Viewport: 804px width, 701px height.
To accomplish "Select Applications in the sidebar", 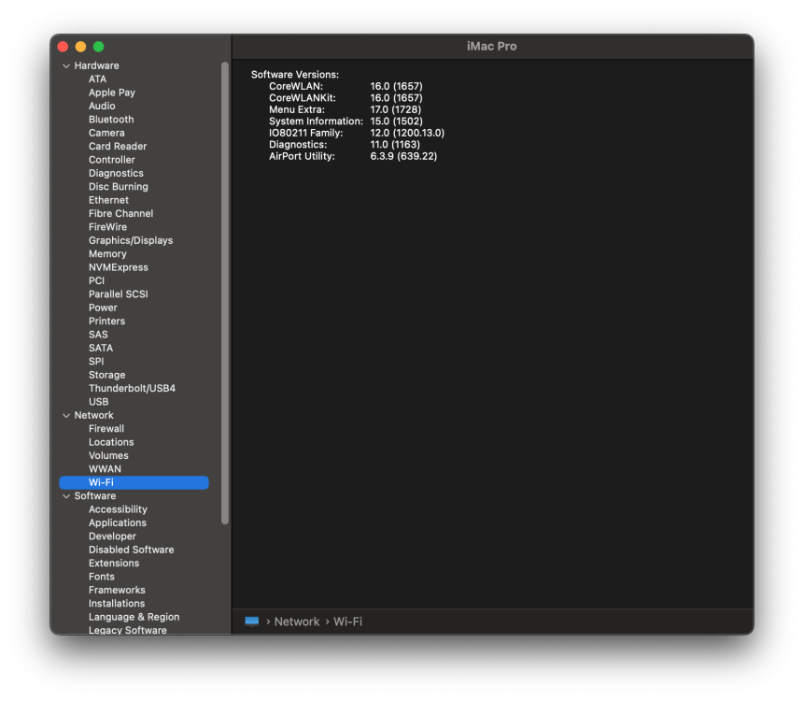I will [118, 522].
